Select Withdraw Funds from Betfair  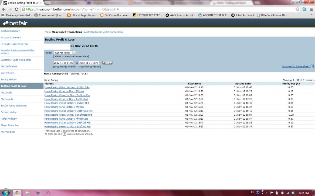(16, 60)
